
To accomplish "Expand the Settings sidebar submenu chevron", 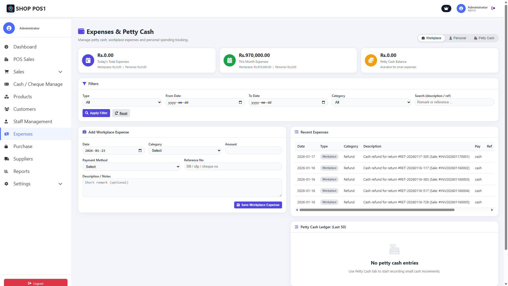I will (x=60, y=184).
